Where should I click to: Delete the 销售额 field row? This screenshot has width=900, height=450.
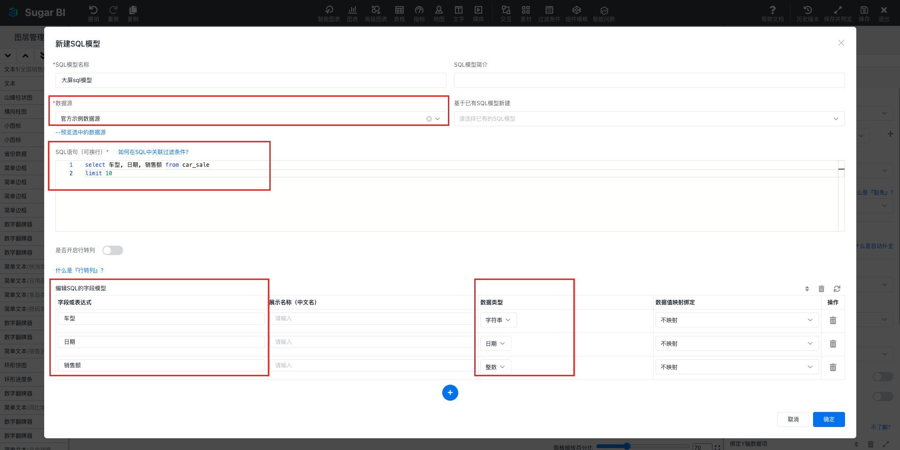pos(833,367)
